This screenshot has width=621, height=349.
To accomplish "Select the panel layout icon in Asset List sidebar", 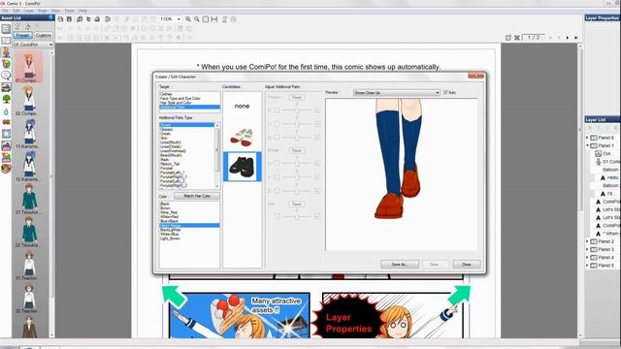I will tap(6, 28).
